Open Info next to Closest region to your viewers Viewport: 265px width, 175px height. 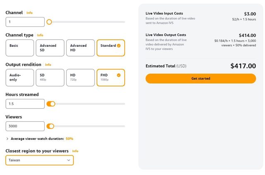point(75,151)
